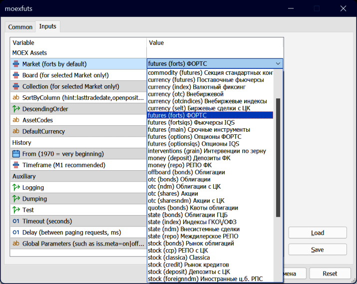Viewport: 357px width, 284px height.
Task: Select stock (bonds) Рынок облигаций
Action: (210, 244)
